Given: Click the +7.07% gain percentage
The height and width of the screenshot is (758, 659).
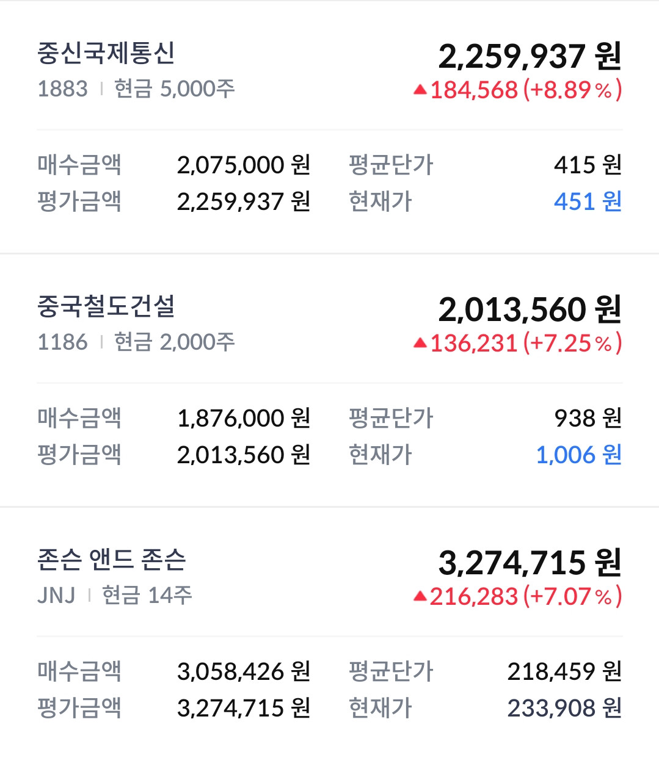Looking at the screenshot, I should click(572, 596).
